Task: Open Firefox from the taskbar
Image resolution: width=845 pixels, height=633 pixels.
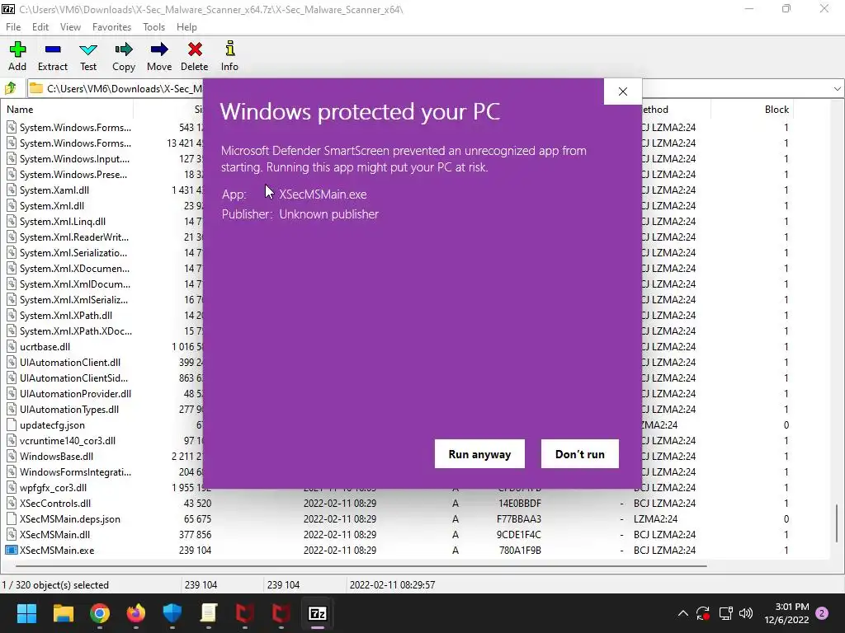Action: coord(136,613)
